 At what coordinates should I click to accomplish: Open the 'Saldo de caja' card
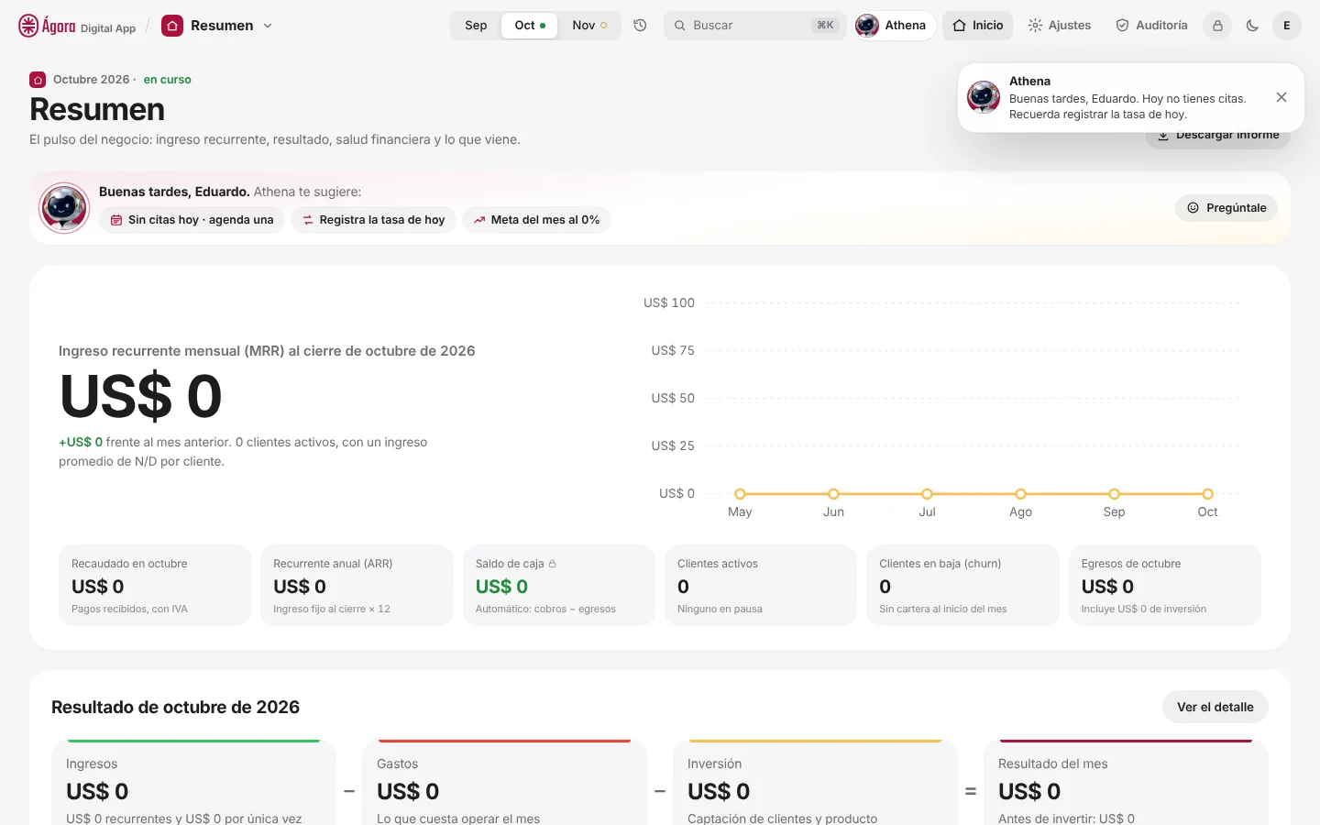558,586
